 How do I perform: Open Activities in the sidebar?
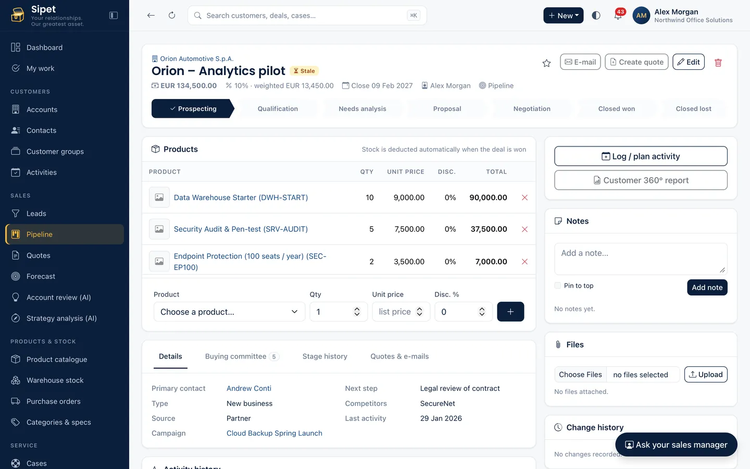[65, 172]
